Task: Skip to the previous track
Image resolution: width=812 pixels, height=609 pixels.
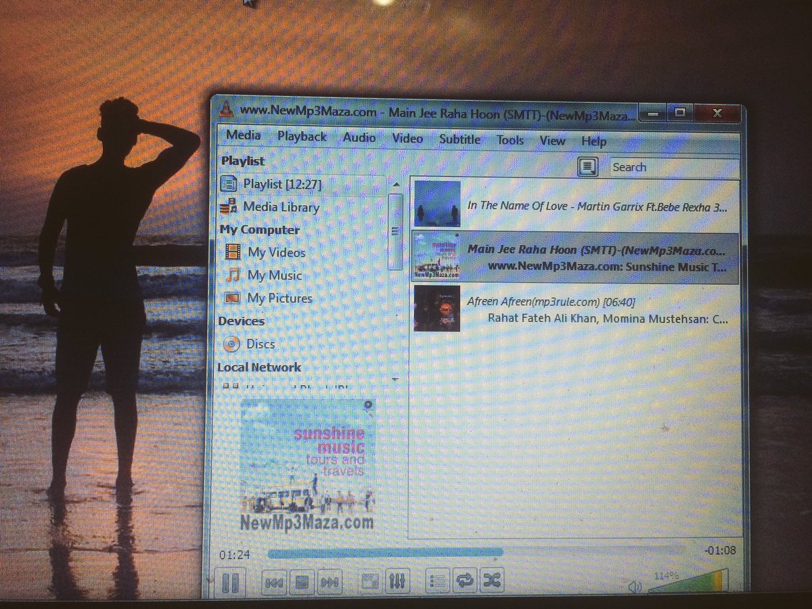Action: 274,582
